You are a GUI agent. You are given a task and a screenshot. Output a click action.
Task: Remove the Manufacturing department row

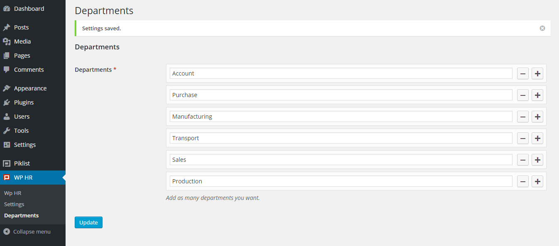click(x=523, y=117)
